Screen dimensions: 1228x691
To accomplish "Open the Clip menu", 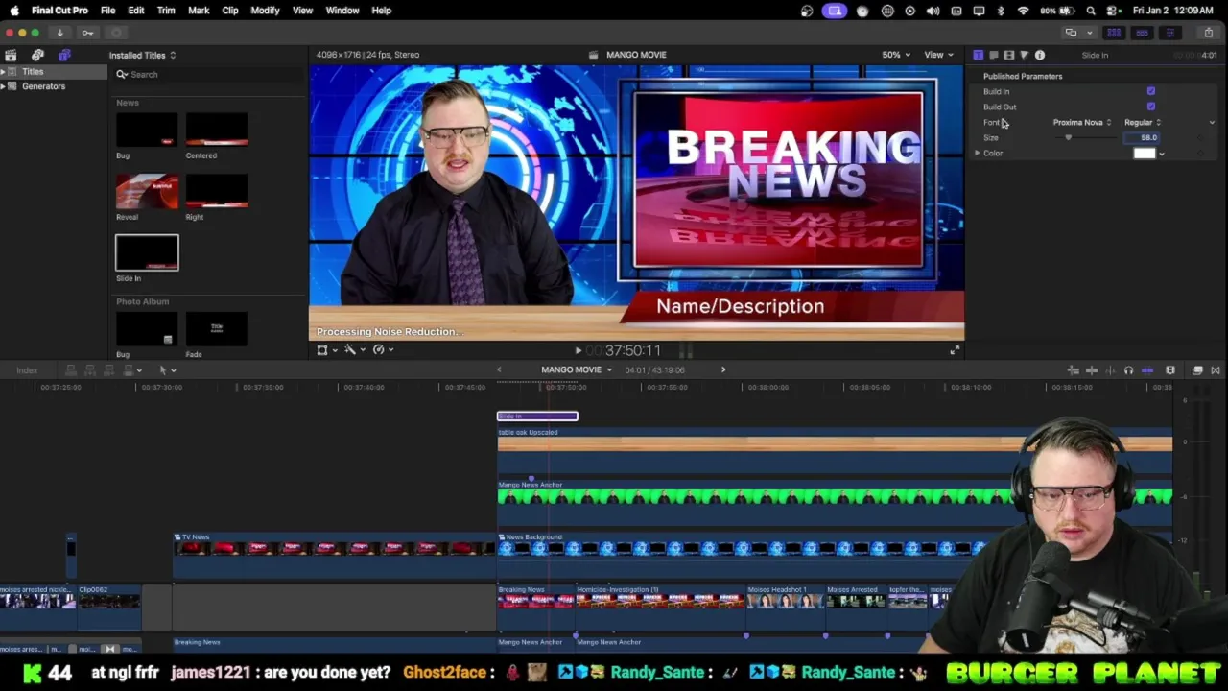I will pos(230,11).
